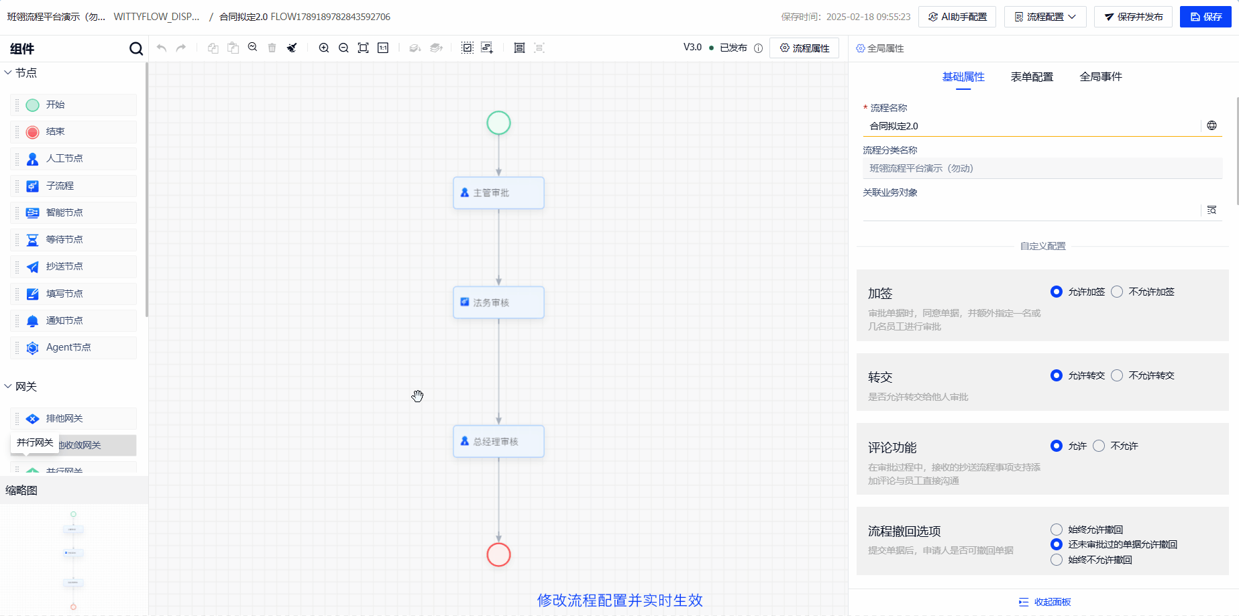Select the 结束 end node component
The width and height of the screenshot is (1239, 616).
tap(74, 132)
